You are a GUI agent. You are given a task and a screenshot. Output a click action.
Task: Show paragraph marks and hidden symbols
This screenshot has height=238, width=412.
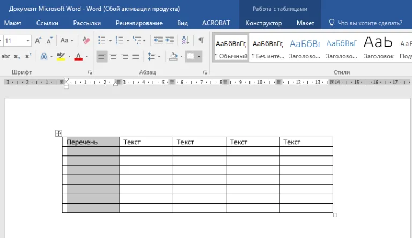(x=201, y=40)
